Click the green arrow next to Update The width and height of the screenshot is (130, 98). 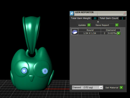(x=89, y=25)
